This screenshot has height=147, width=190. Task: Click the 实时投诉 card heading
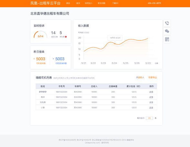click(39, 26)
